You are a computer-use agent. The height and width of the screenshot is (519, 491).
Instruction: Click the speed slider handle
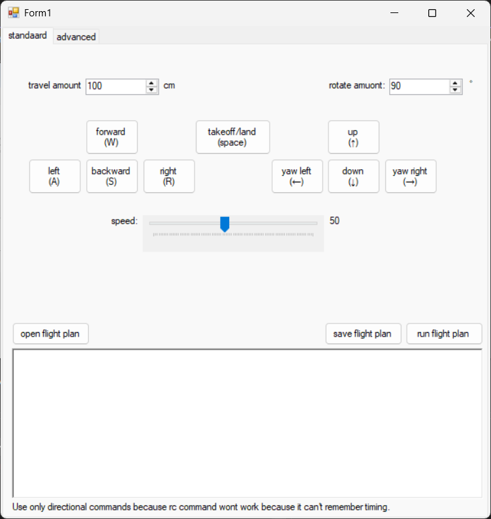(x=225, y=224)
